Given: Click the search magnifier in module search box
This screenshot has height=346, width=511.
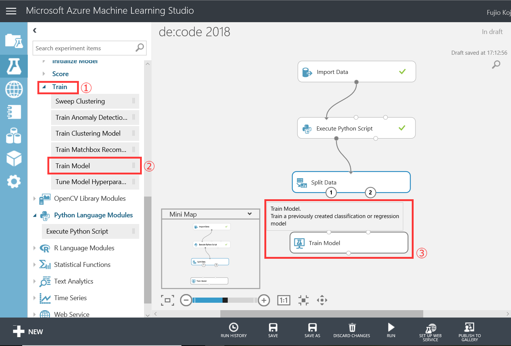Looking at the screenshot, I should coord(140,48).
